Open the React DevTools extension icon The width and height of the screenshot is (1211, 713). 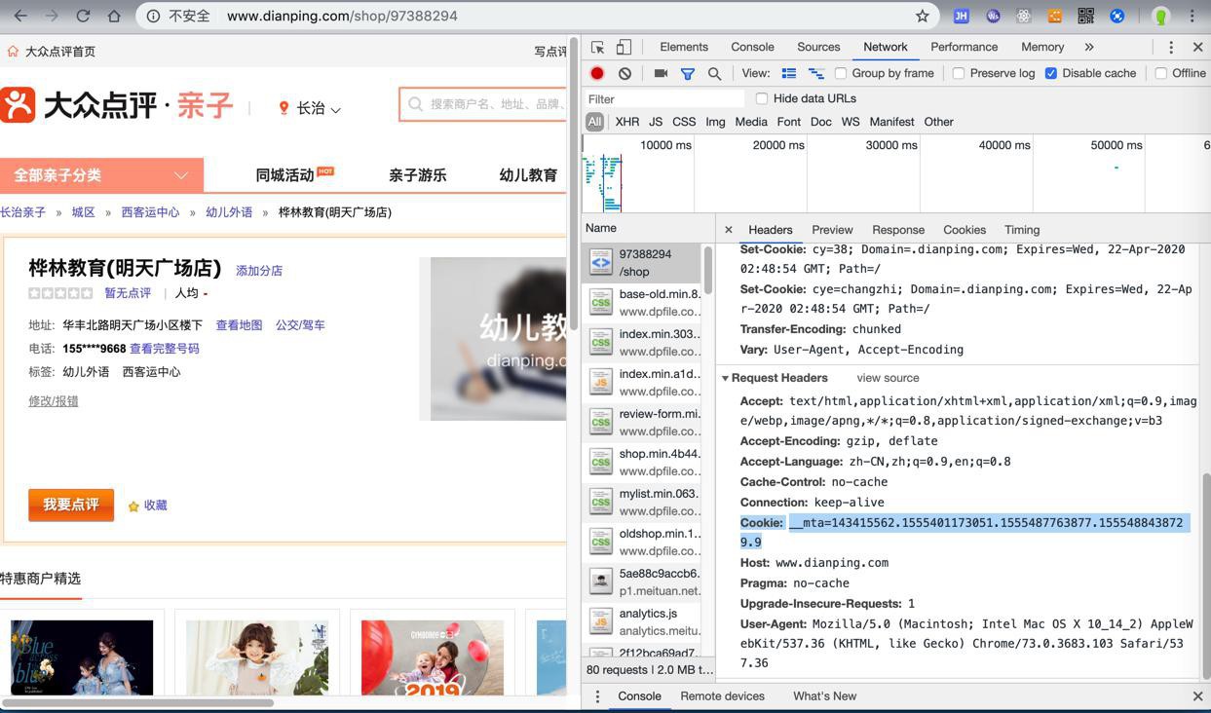(1023, 16)
